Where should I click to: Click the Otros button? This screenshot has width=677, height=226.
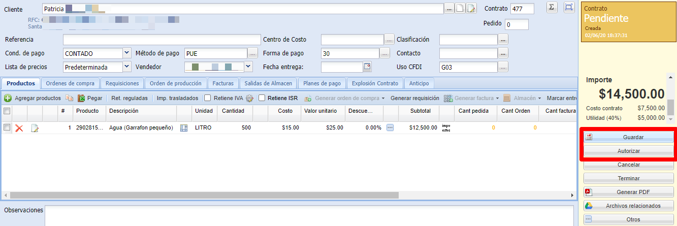click(628, 219)
